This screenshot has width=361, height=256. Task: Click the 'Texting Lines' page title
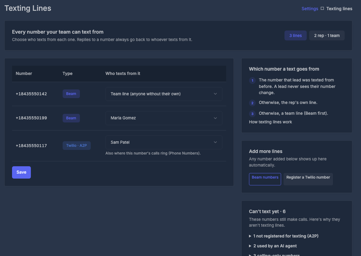point(28,8)
